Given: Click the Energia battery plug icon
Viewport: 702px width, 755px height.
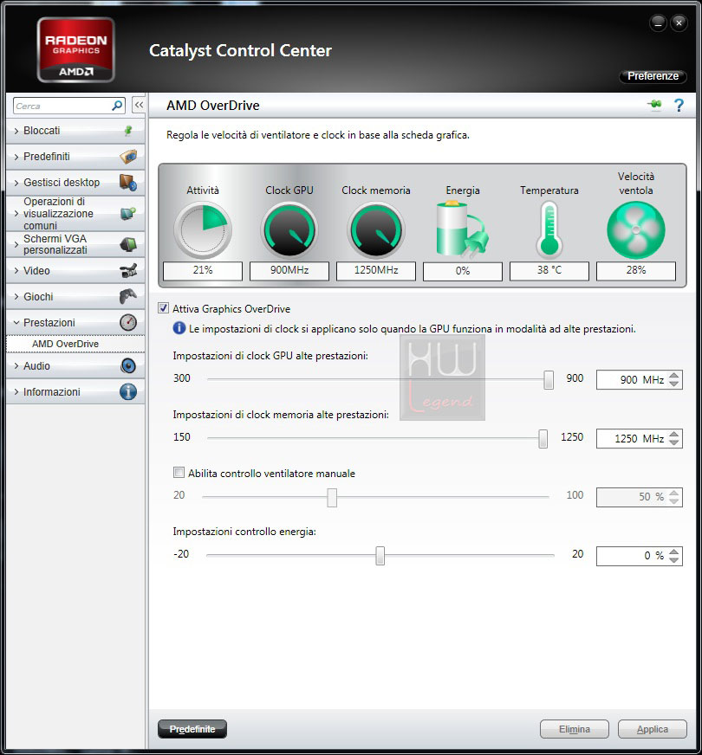Looking at the screenshot, I should [x=463, y=229].
